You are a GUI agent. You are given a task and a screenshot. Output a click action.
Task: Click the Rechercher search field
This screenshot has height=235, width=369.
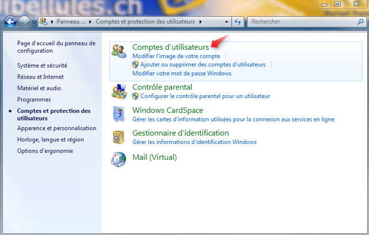click(x=299, y=22)
